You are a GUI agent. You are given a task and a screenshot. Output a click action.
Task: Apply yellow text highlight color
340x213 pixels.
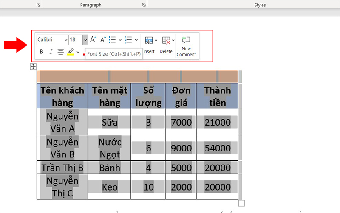(71, 52)
